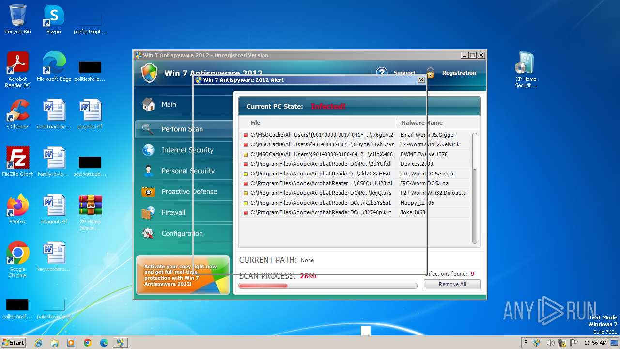Open pounits.rtf document

point(90,114)
